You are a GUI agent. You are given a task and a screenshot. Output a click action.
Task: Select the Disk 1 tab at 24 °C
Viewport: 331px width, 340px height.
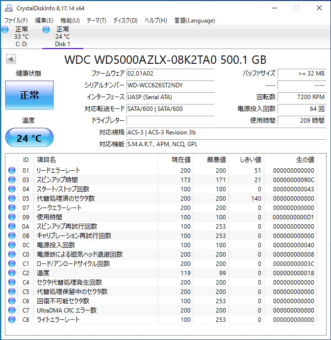[x=63, y=37]
